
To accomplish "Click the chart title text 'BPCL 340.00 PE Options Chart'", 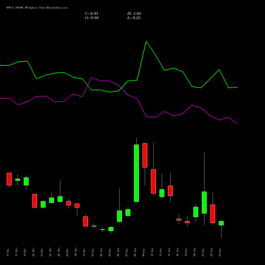I will tap(26, 8).
